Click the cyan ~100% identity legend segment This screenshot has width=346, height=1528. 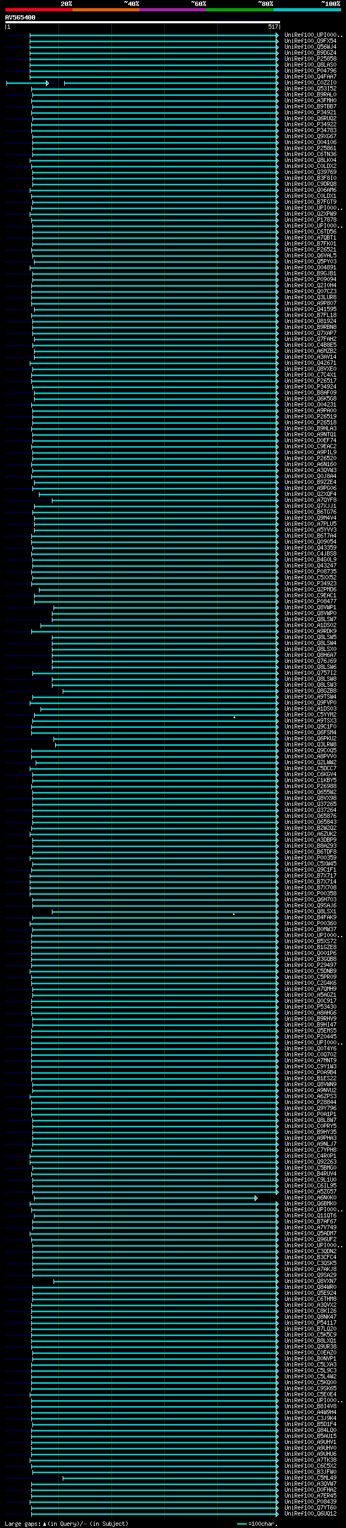pos(308,10)
